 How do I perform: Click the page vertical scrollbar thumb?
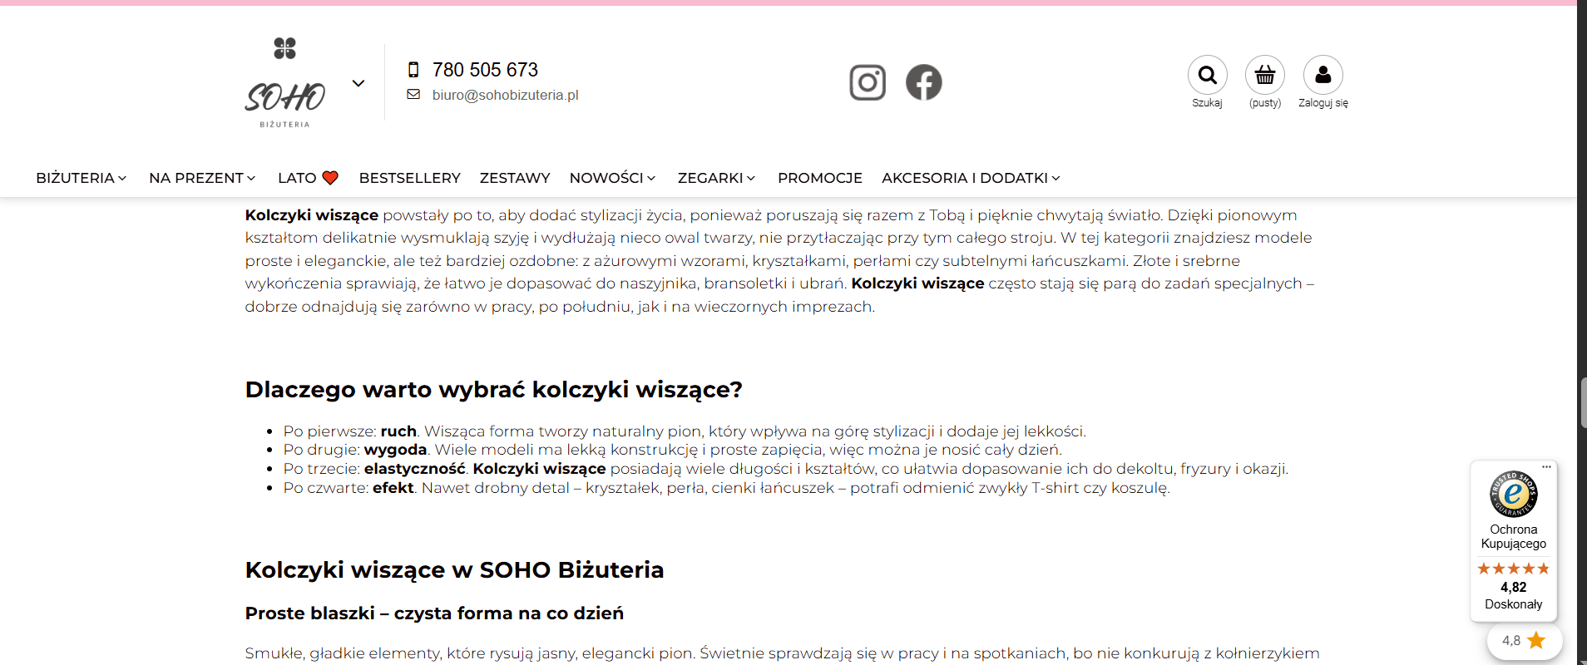coord(1583,402)
